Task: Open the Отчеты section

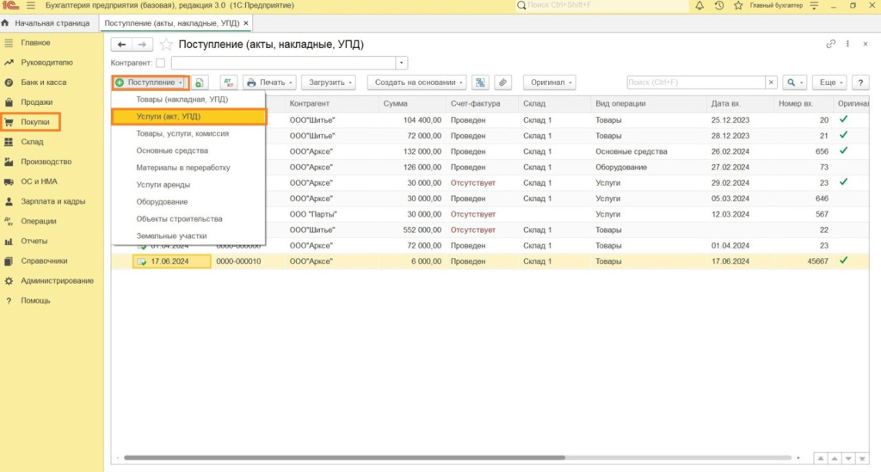Action: tap(34, 241)
